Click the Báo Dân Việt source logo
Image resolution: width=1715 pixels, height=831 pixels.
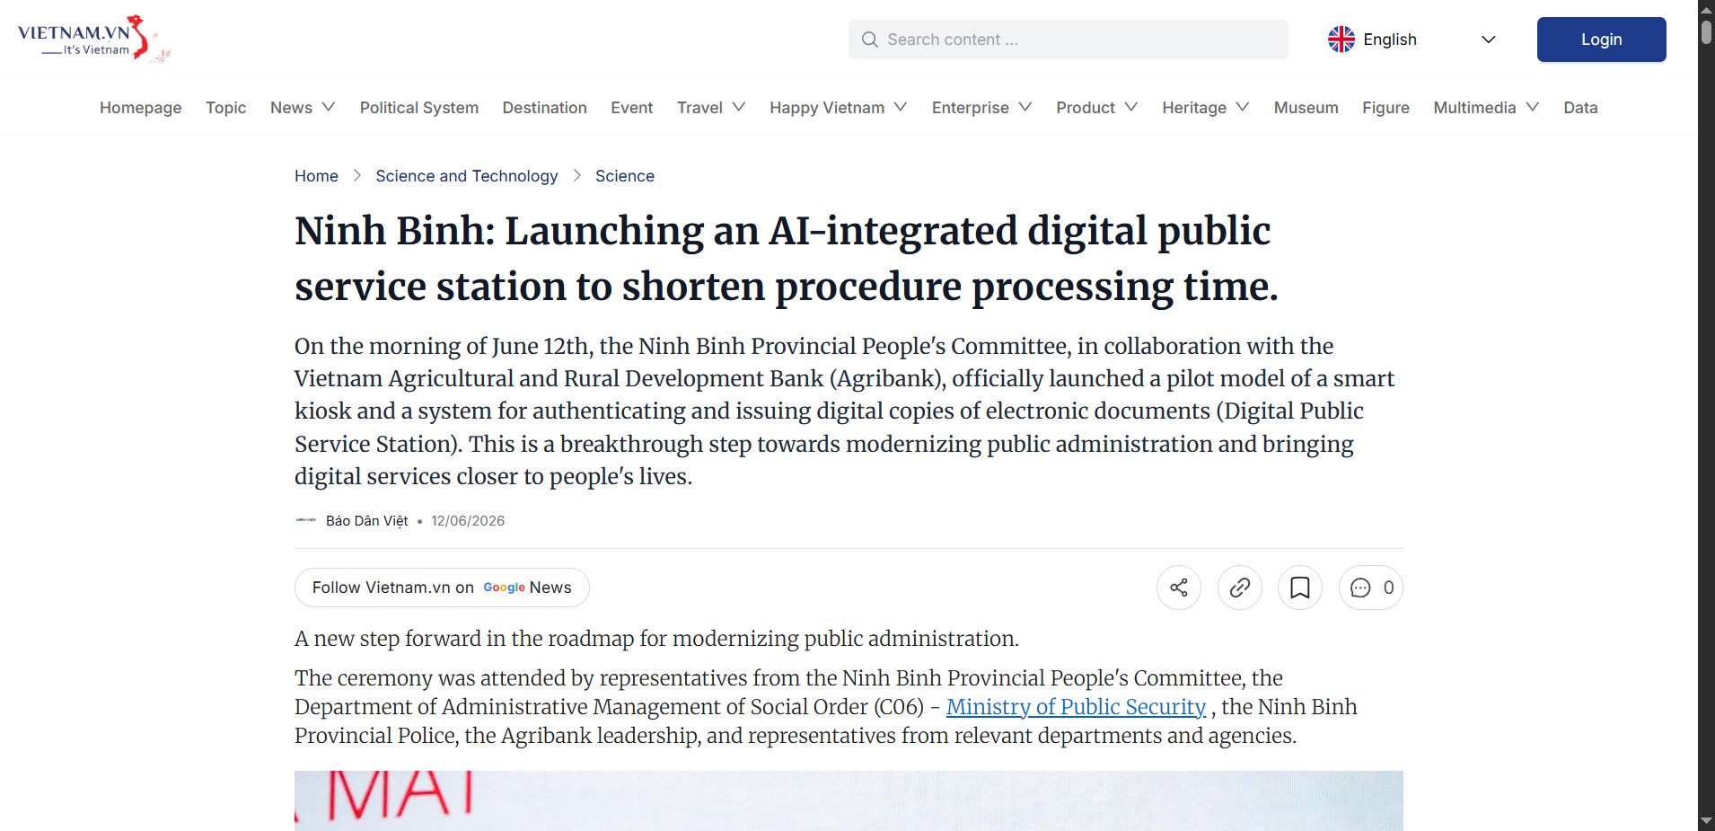coord(306,520)
